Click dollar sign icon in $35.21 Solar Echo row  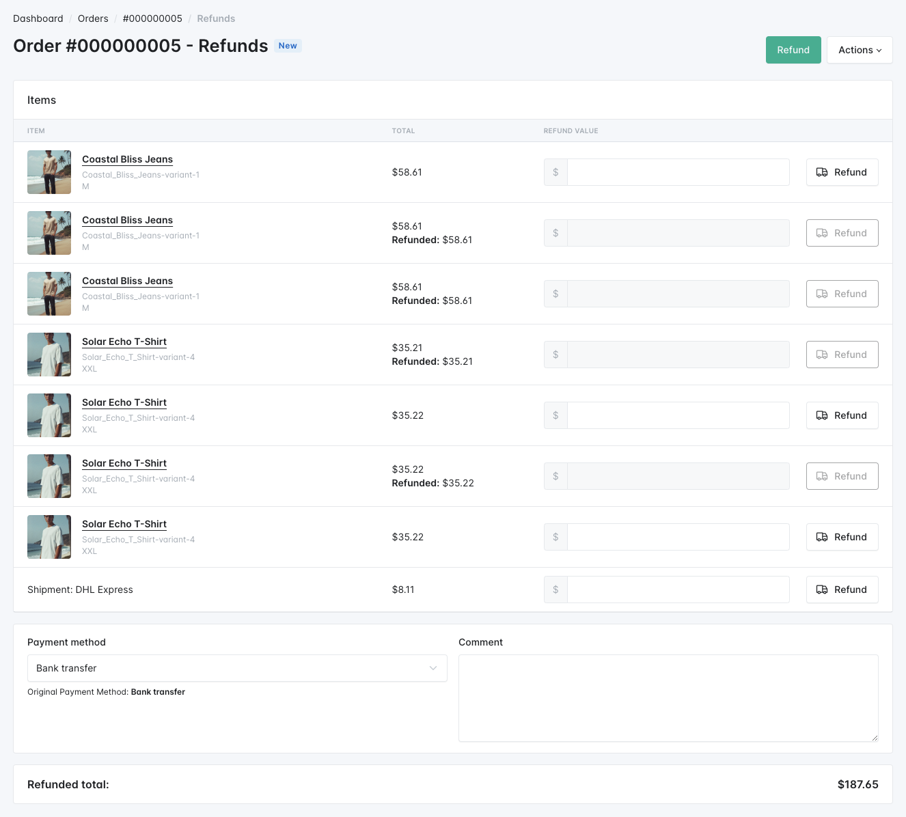click(x=555, y=355)
